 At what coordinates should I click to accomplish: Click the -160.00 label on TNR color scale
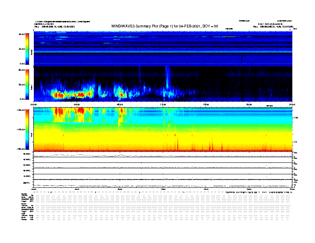tap(21, 149)
